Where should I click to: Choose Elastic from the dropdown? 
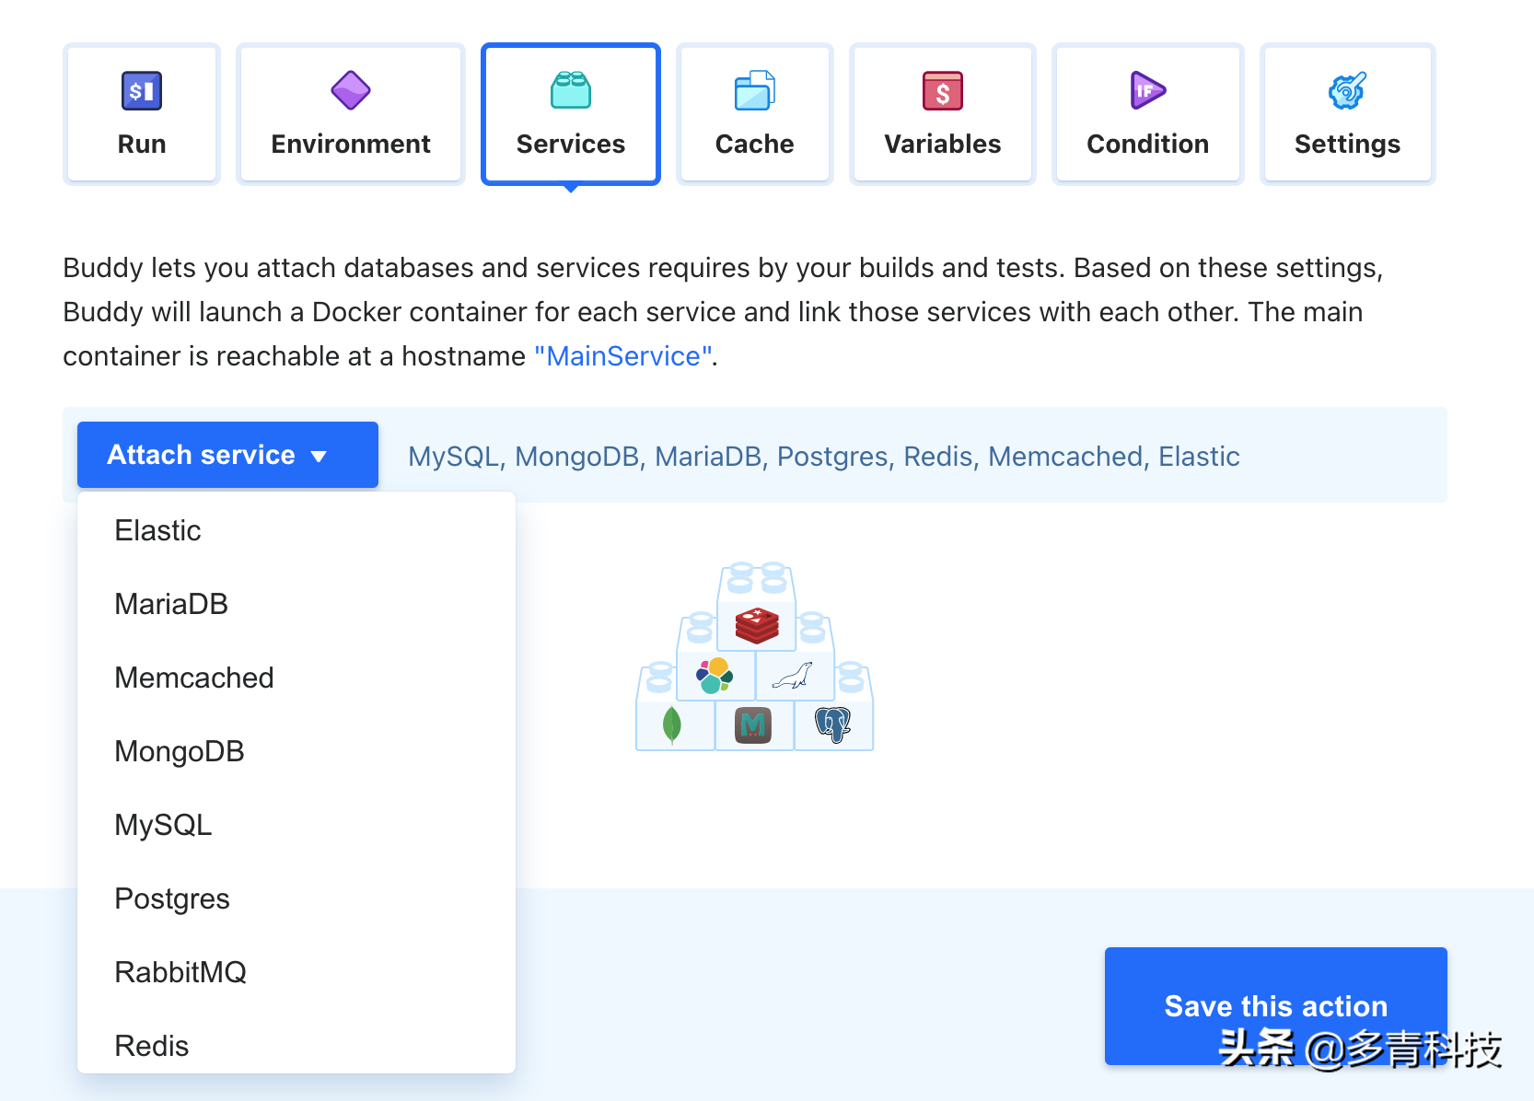tap(296, 530)
